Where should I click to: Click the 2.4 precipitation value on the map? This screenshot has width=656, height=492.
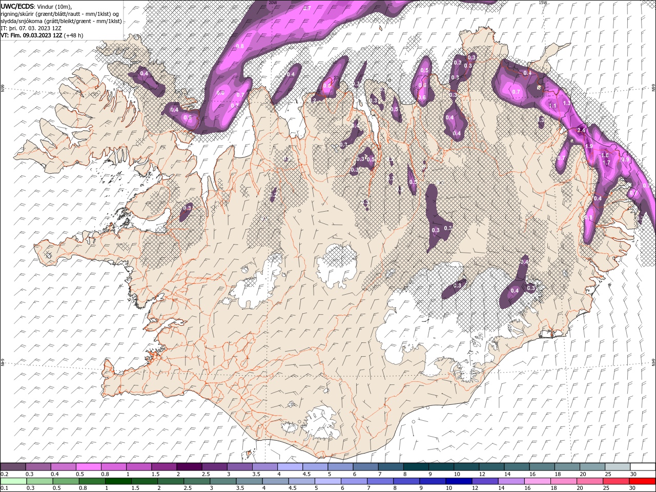581,130
